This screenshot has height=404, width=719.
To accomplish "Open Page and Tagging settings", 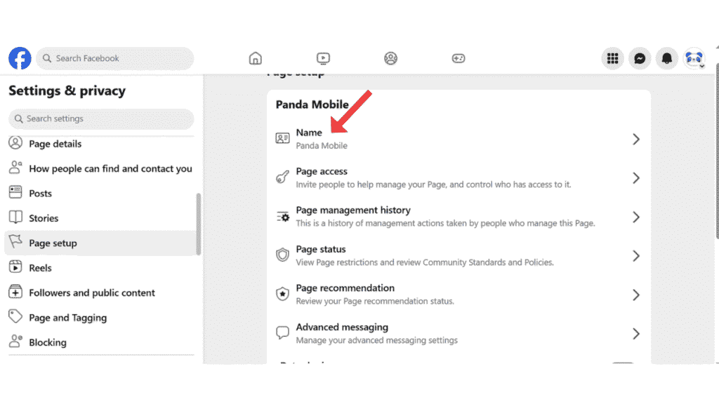I will click(100, 318).
